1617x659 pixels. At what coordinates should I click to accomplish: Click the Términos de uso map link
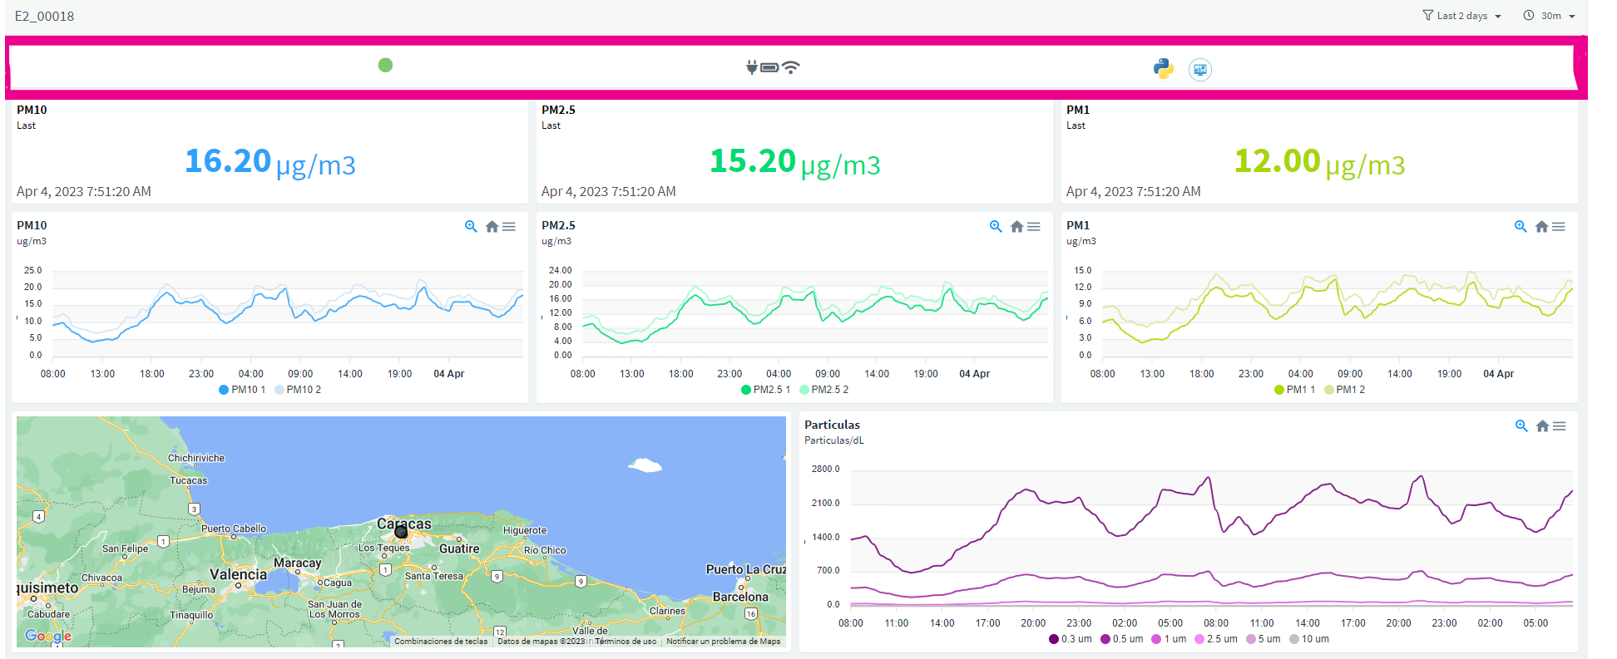coord(626,641)
